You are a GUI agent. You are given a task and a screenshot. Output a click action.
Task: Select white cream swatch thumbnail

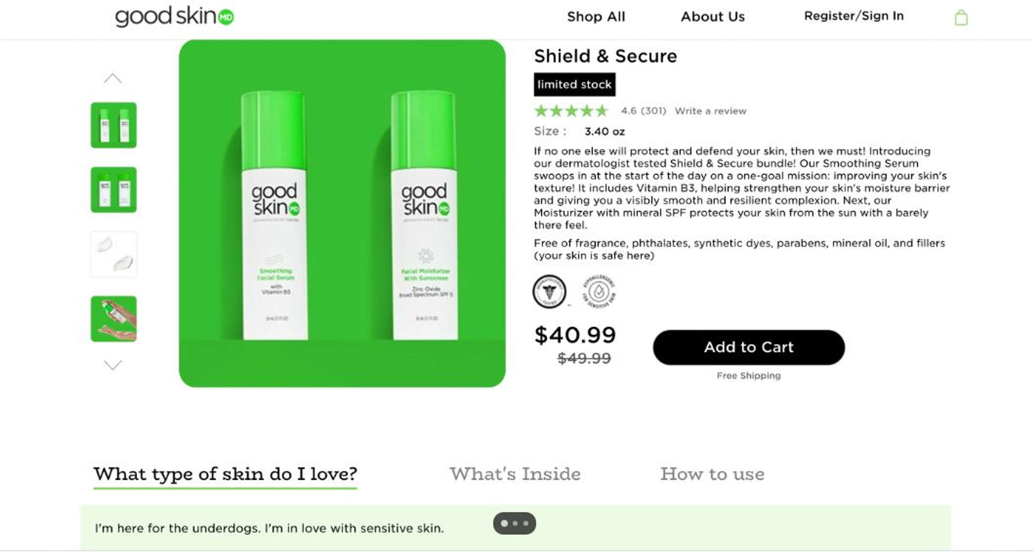coord(114,254)
